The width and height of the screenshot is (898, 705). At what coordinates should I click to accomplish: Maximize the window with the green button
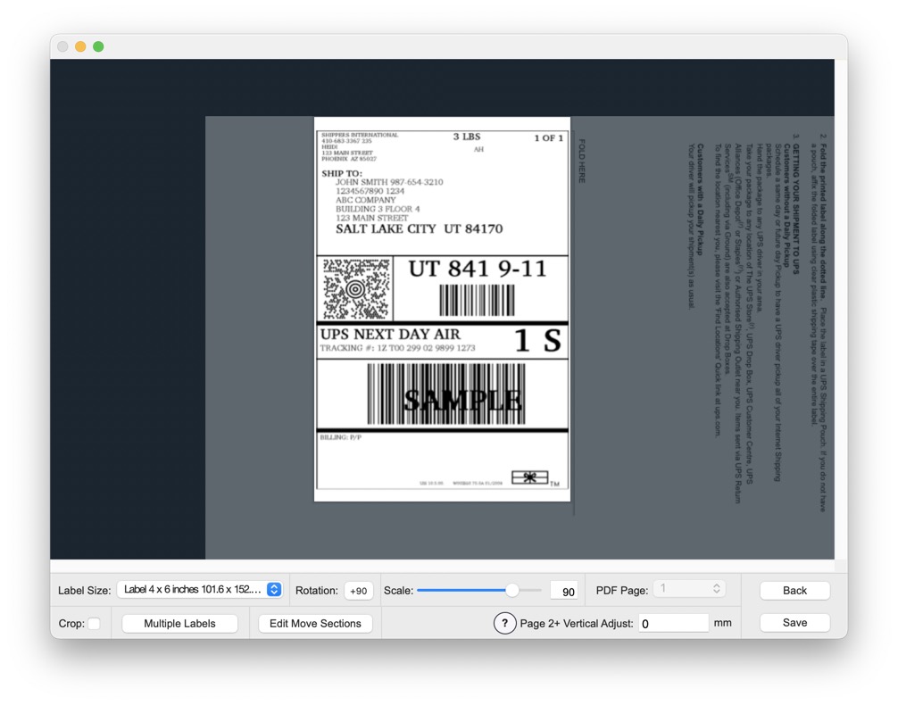pos(98,46)
